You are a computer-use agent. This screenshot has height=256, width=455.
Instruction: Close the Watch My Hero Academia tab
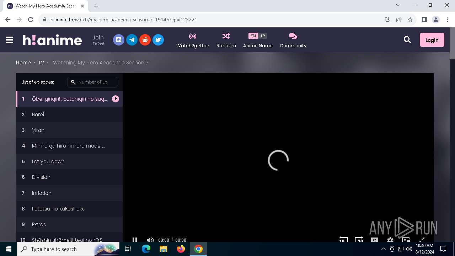82,6
